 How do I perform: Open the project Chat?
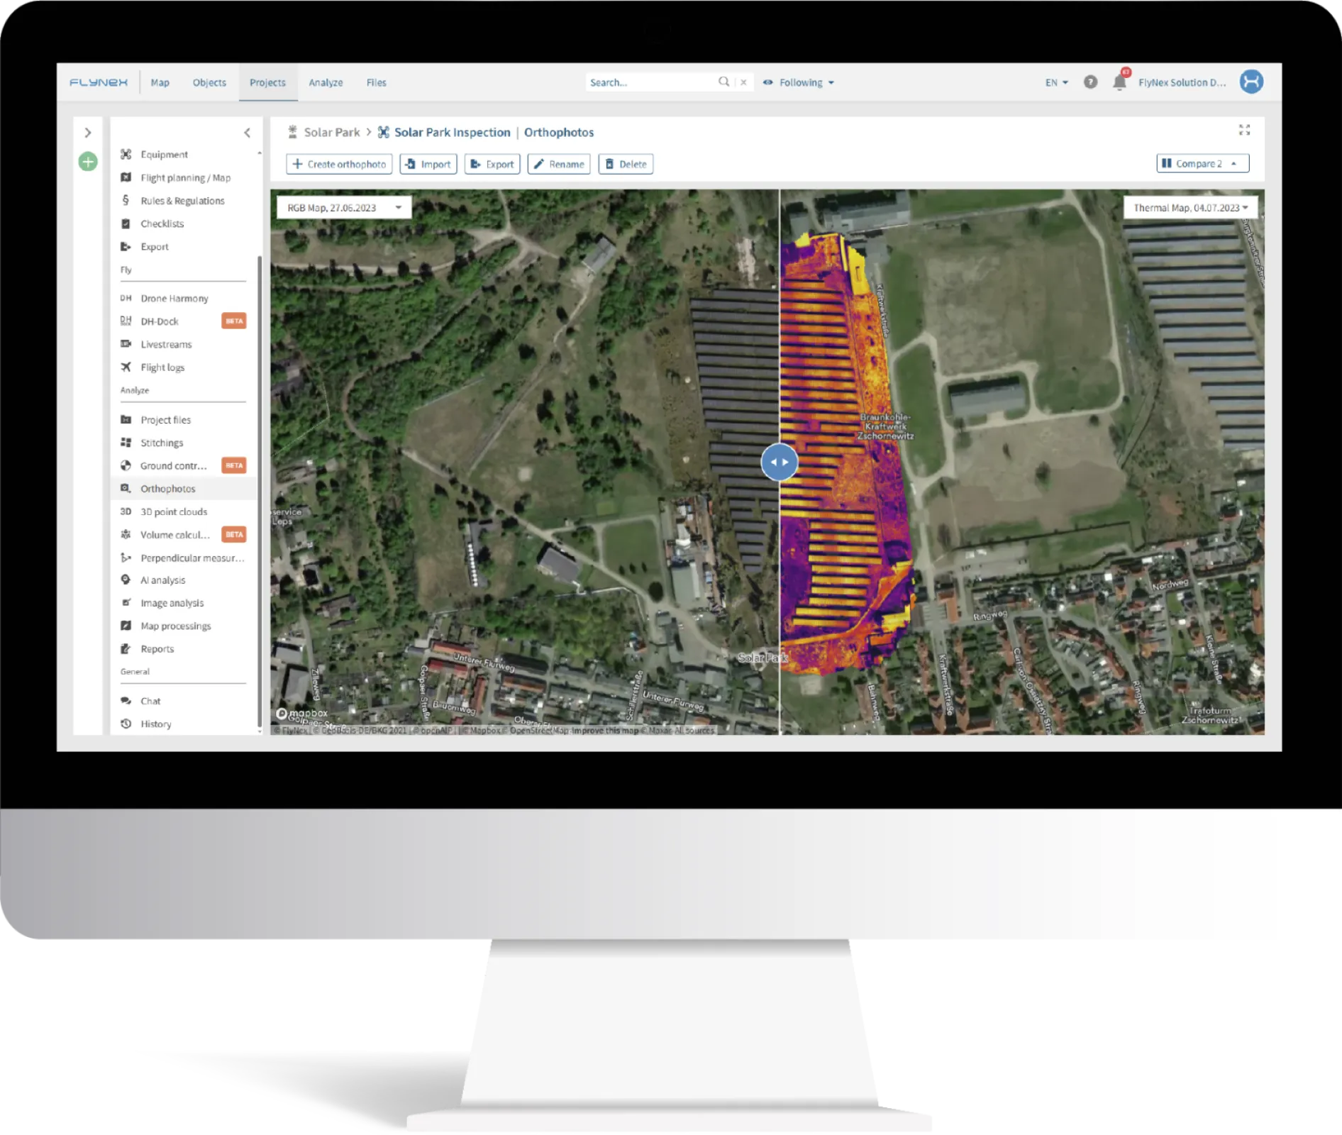coord(150,700)
